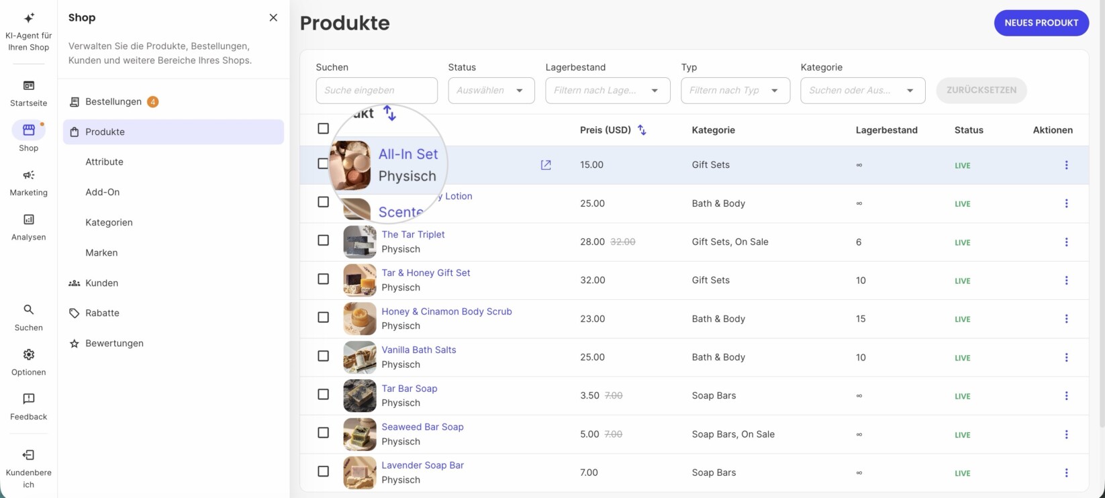Open actions menu for Vanilla Bath Salts
This screenshot has height=498, width=1105.
click(1066, 358)
